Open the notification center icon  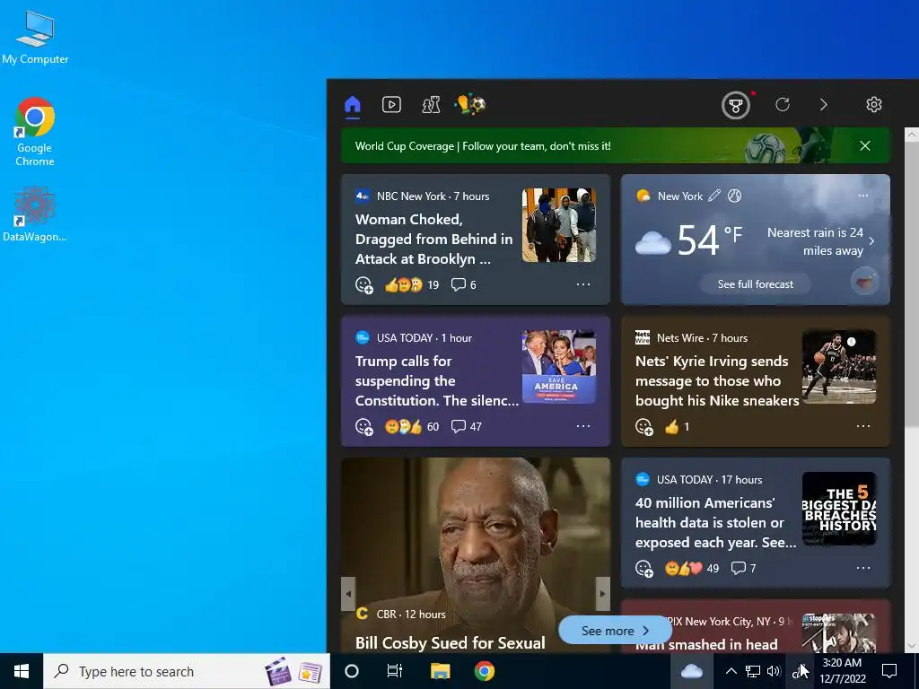[x=889, y=671]
